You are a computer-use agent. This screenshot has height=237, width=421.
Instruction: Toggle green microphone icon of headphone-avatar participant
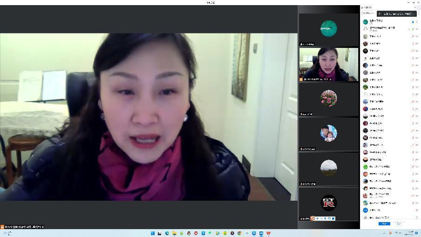click(413, 29)
